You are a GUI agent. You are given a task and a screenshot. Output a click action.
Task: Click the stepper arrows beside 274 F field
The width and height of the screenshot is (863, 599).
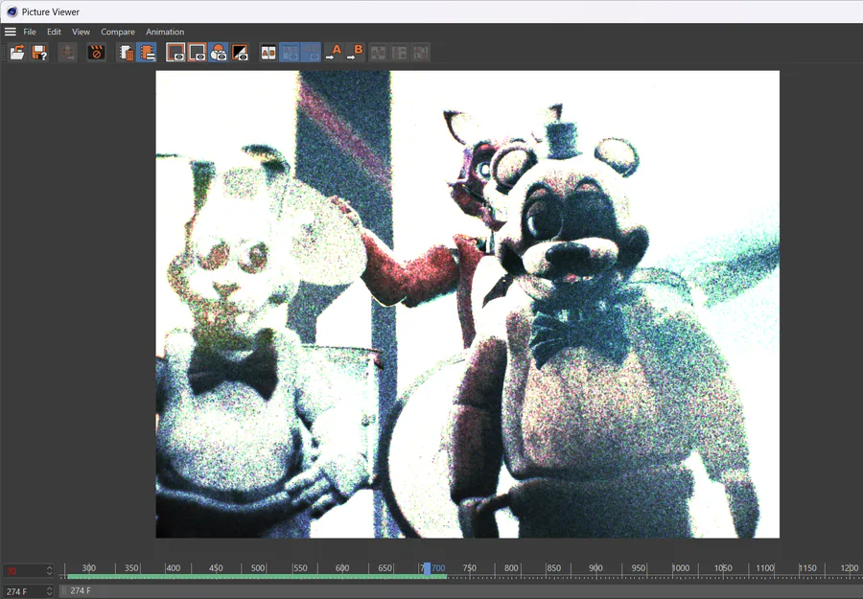[x=50, y=592]
